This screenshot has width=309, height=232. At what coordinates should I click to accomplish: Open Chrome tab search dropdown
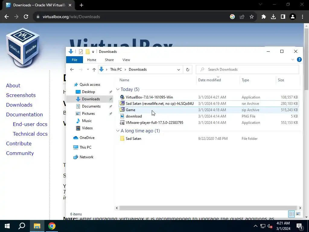click(x=260, y=4)
